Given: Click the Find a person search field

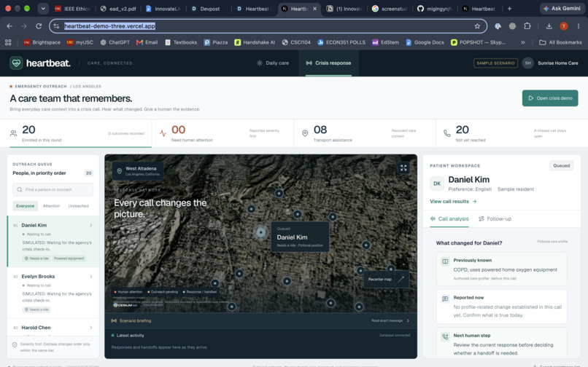Looking at the screenshot, I should coord(53,189).
